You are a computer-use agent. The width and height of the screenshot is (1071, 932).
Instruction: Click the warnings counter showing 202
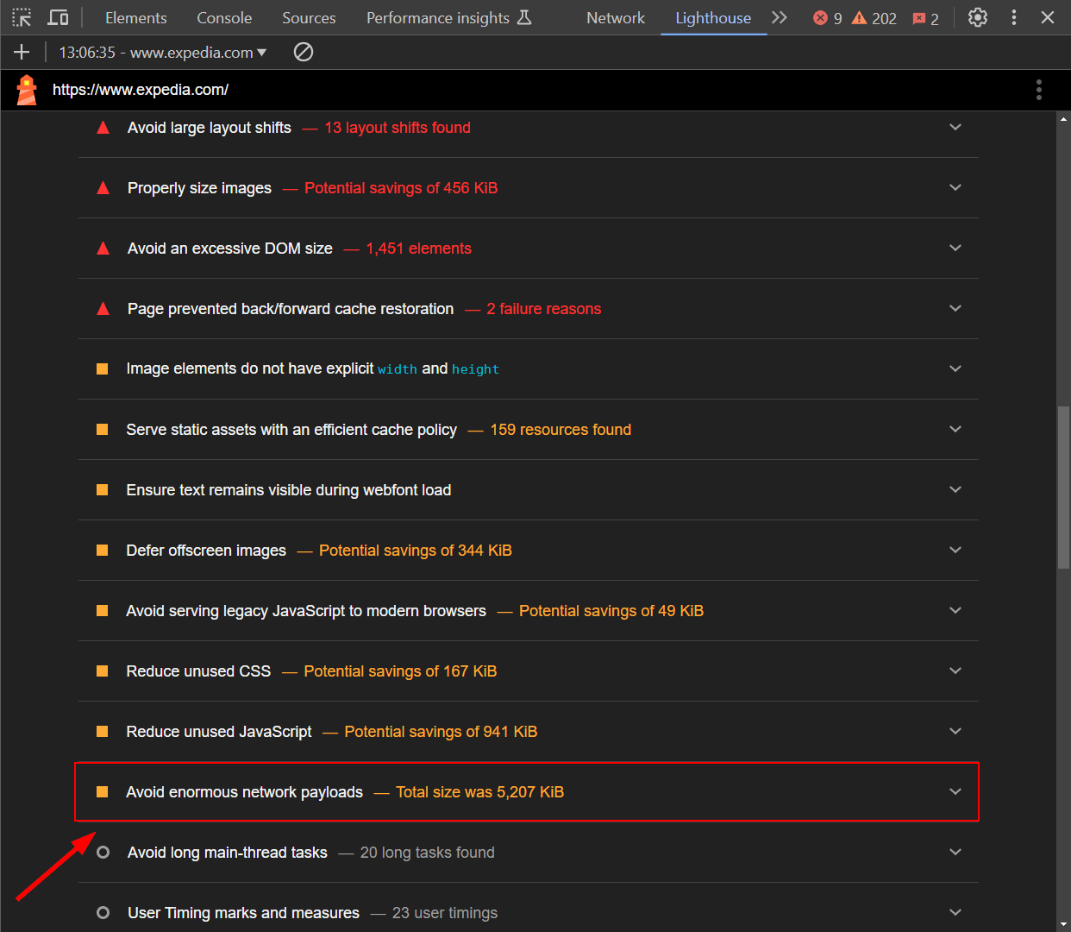point(874,18)
